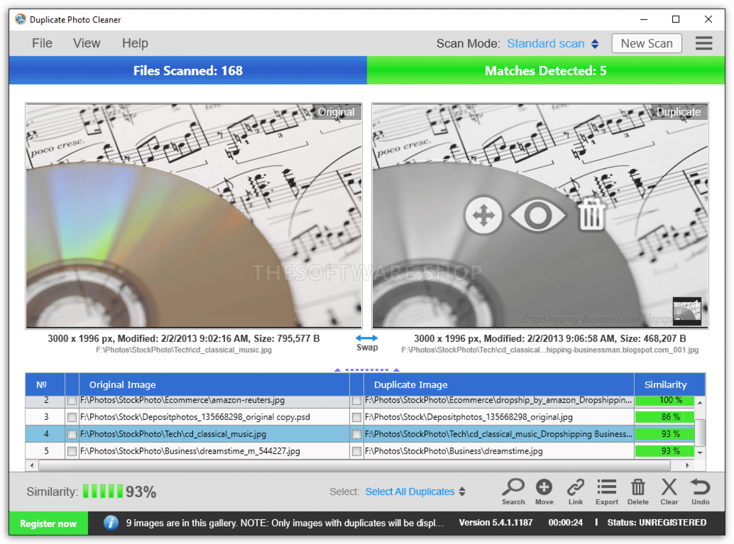Click duplicate path Depositphotos_135668298_original.jpg

(468, 417)
